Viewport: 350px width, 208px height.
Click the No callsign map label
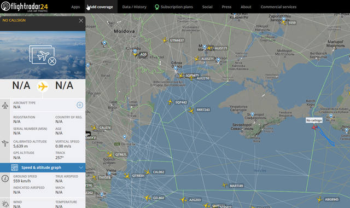(314, 120)
